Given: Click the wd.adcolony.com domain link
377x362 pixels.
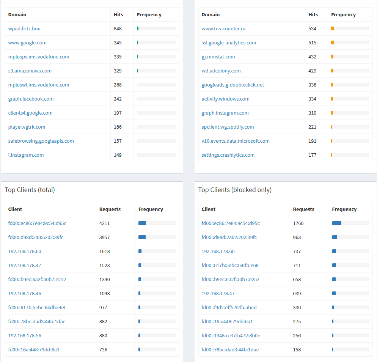Looking at the screenshot, I should (x=221, y=71).
